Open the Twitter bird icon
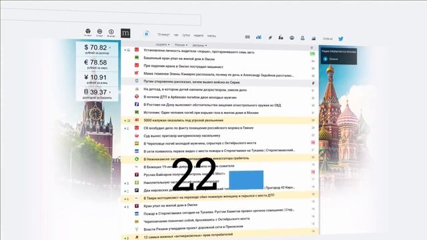 pos(341,39)
